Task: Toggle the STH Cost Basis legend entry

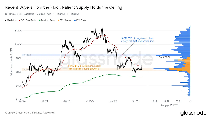Action: coord(28,20)
